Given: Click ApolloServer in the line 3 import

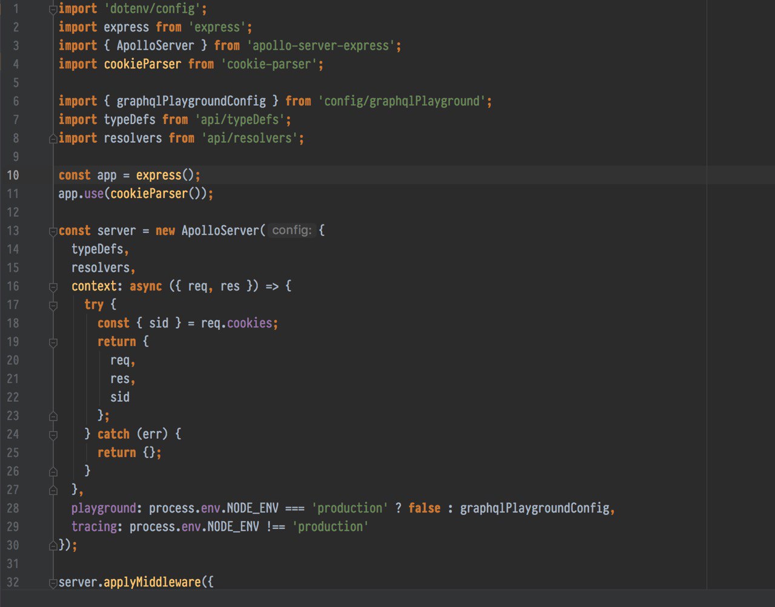Looking at the screenshot, I should [156, 46].
